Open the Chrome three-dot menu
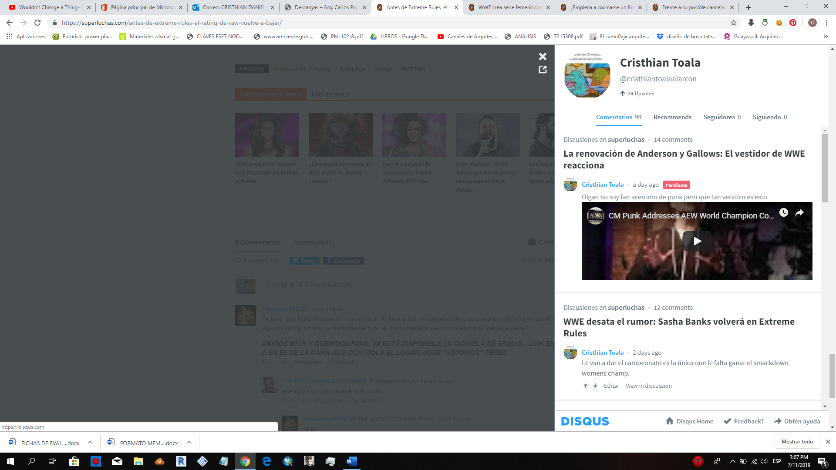This screenshot has width=836, height=470. click(826, 23)
